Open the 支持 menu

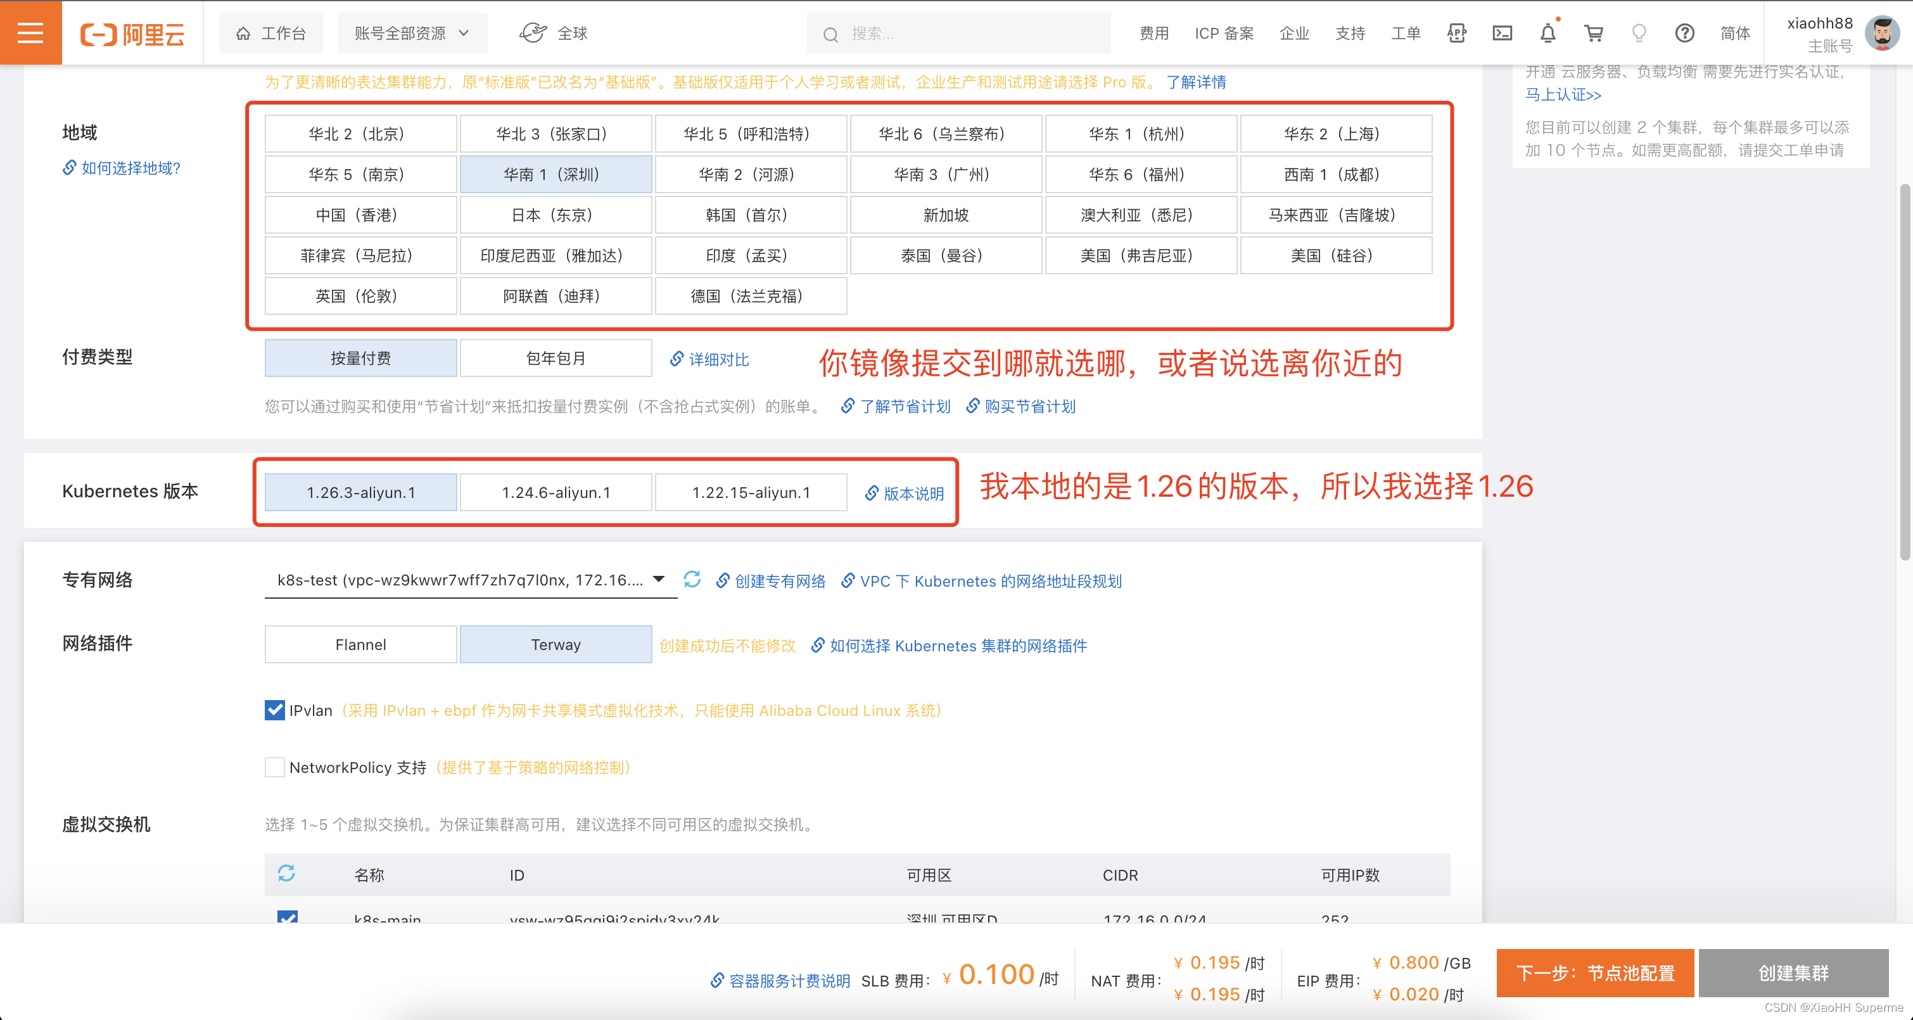coord(1350,34)
